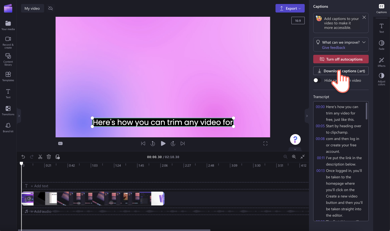This screenshot has width=390, height=231.
Task: Click the cloud sync off icon
Action: tap(50, 8)
